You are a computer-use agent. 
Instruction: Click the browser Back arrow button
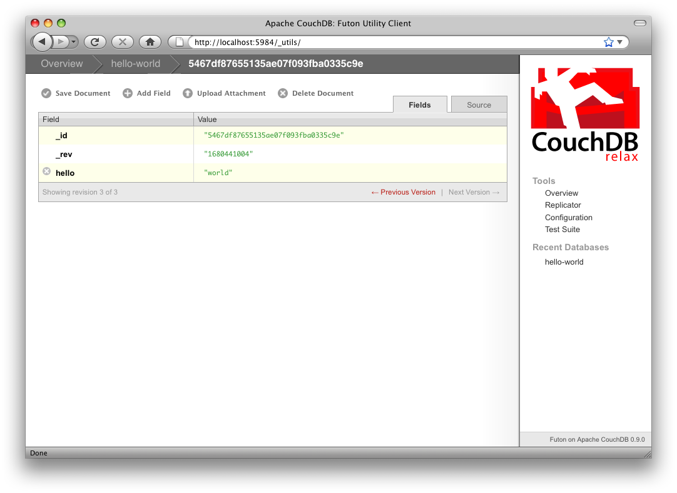pyautogui.click(x=42, y=42)
